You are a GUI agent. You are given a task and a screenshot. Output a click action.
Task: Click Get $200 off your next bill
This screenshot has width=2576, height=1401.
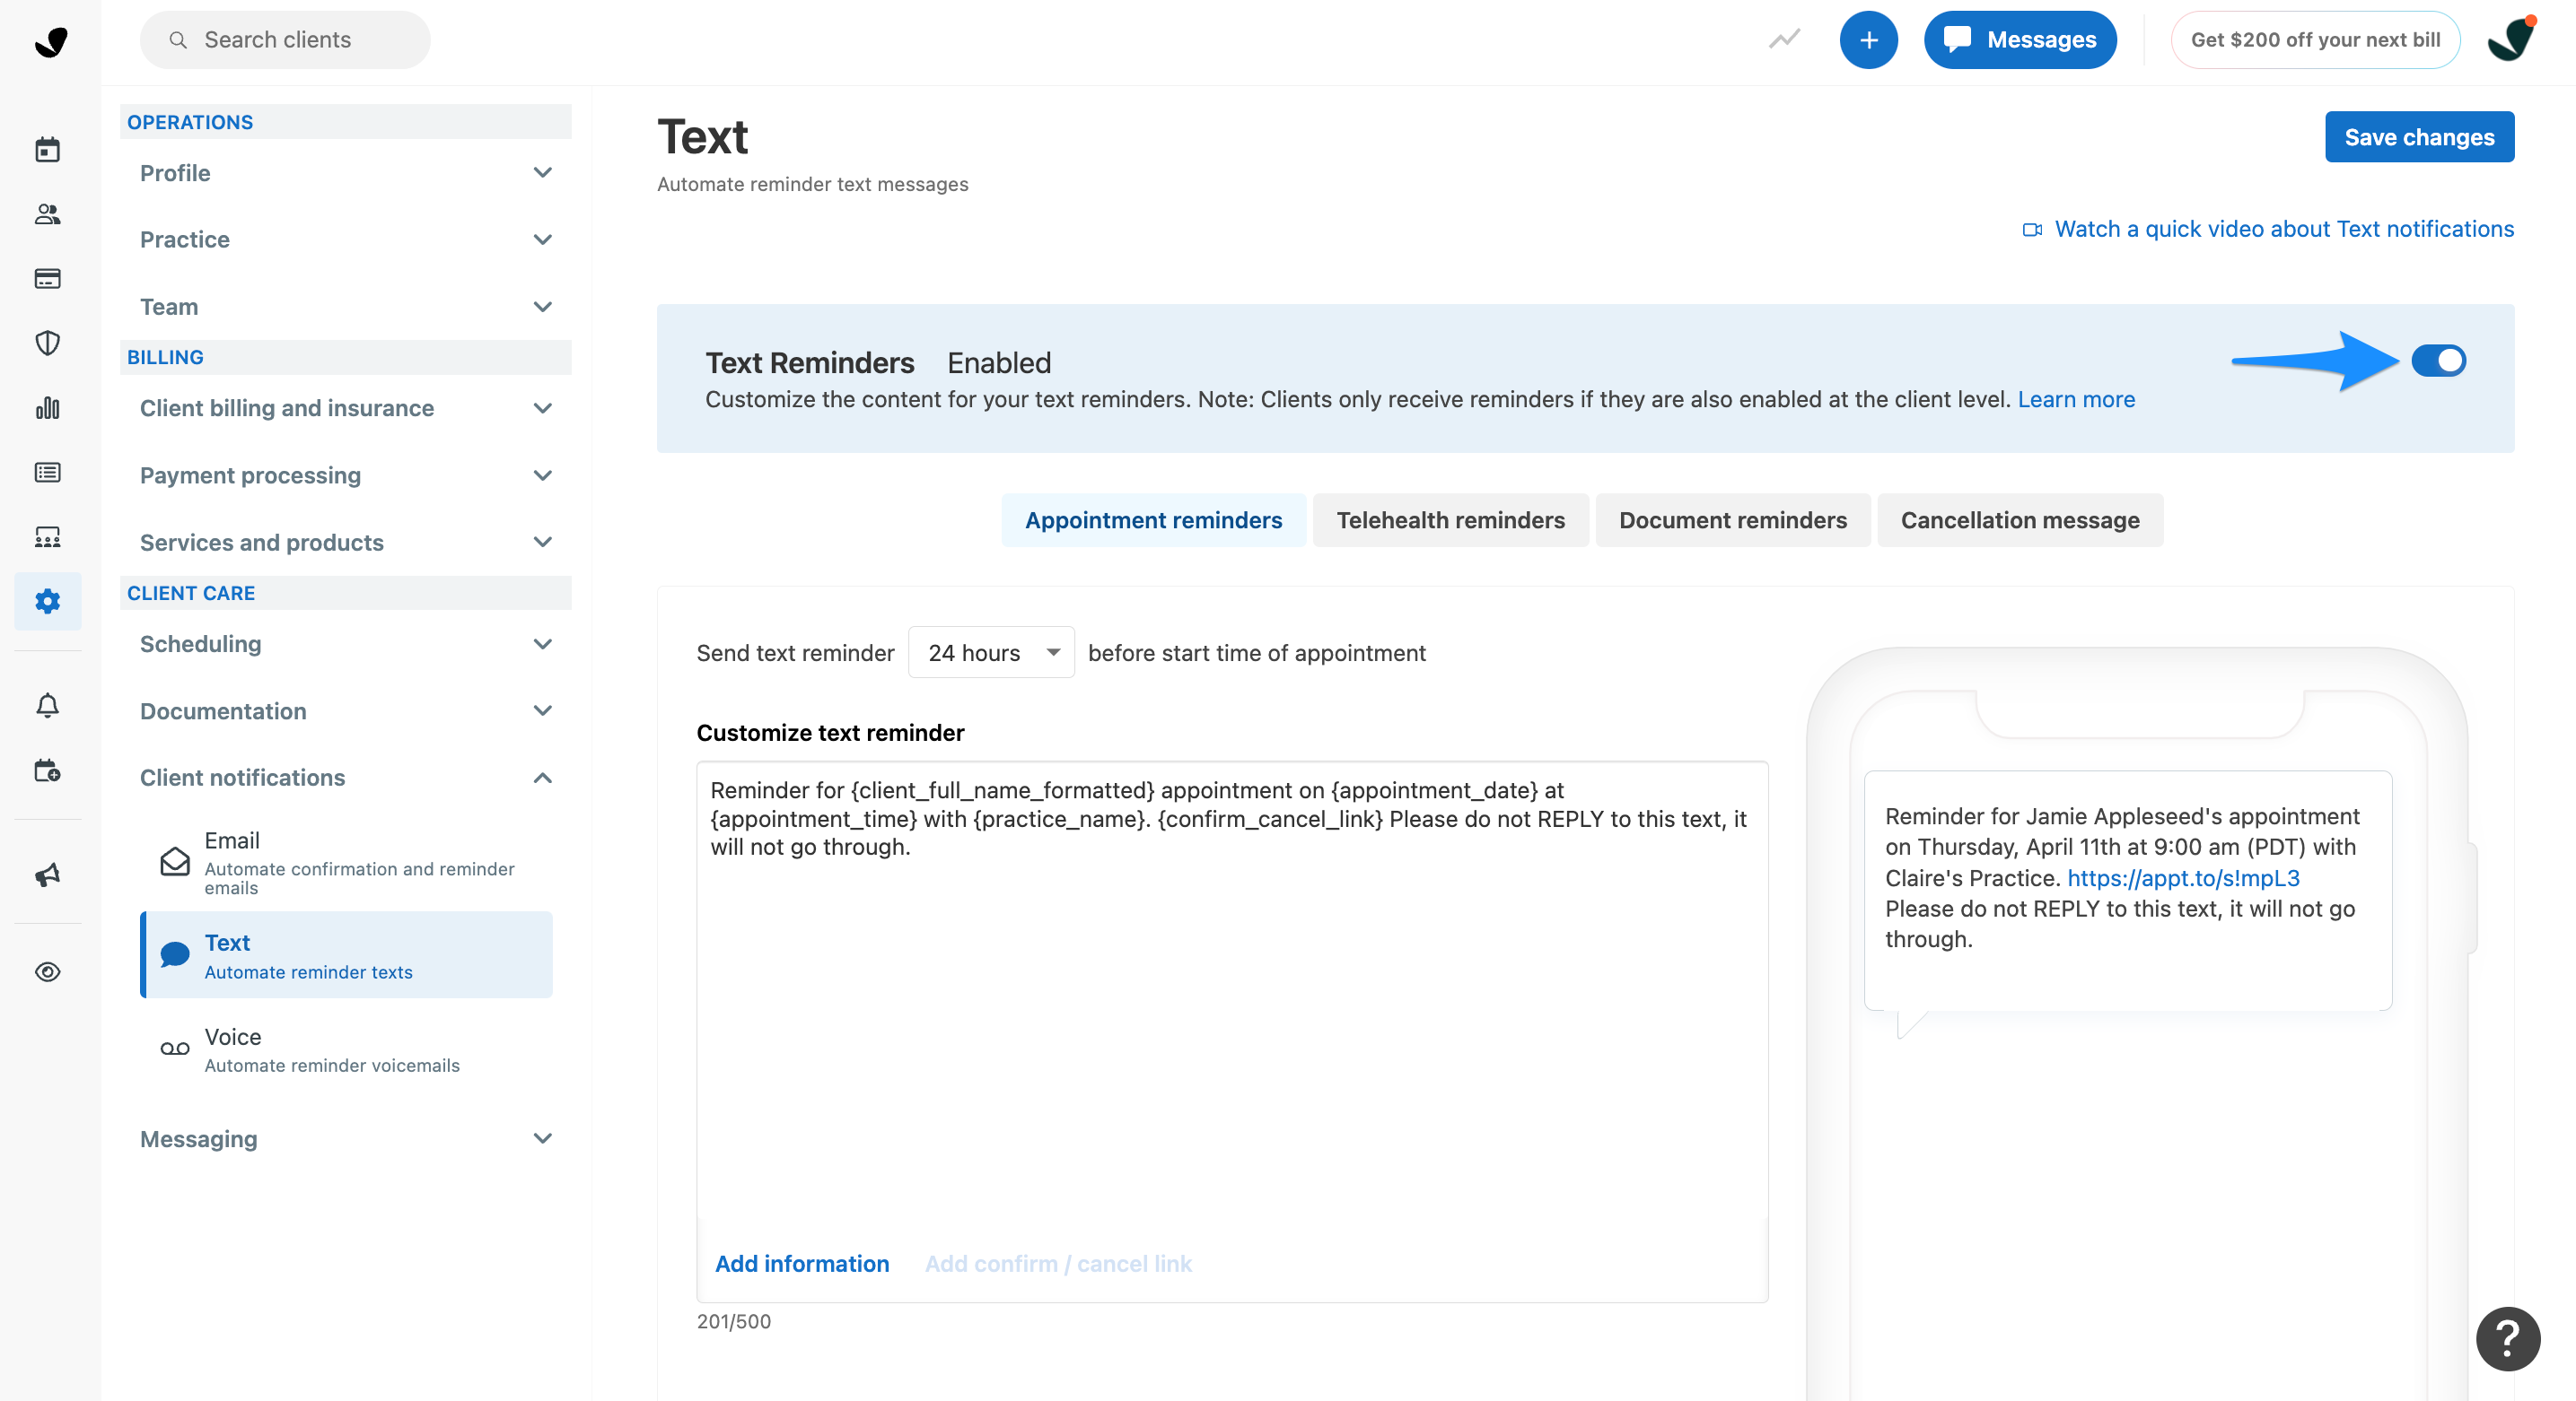(x=2314, y=40)
